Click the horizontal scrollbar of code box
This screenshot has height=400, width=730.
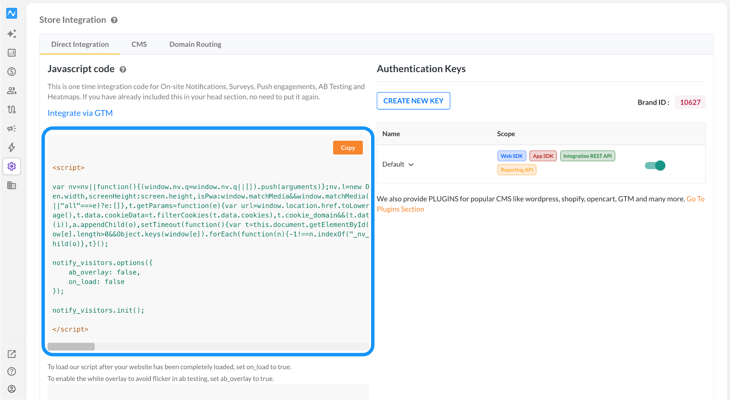[71, 346]
